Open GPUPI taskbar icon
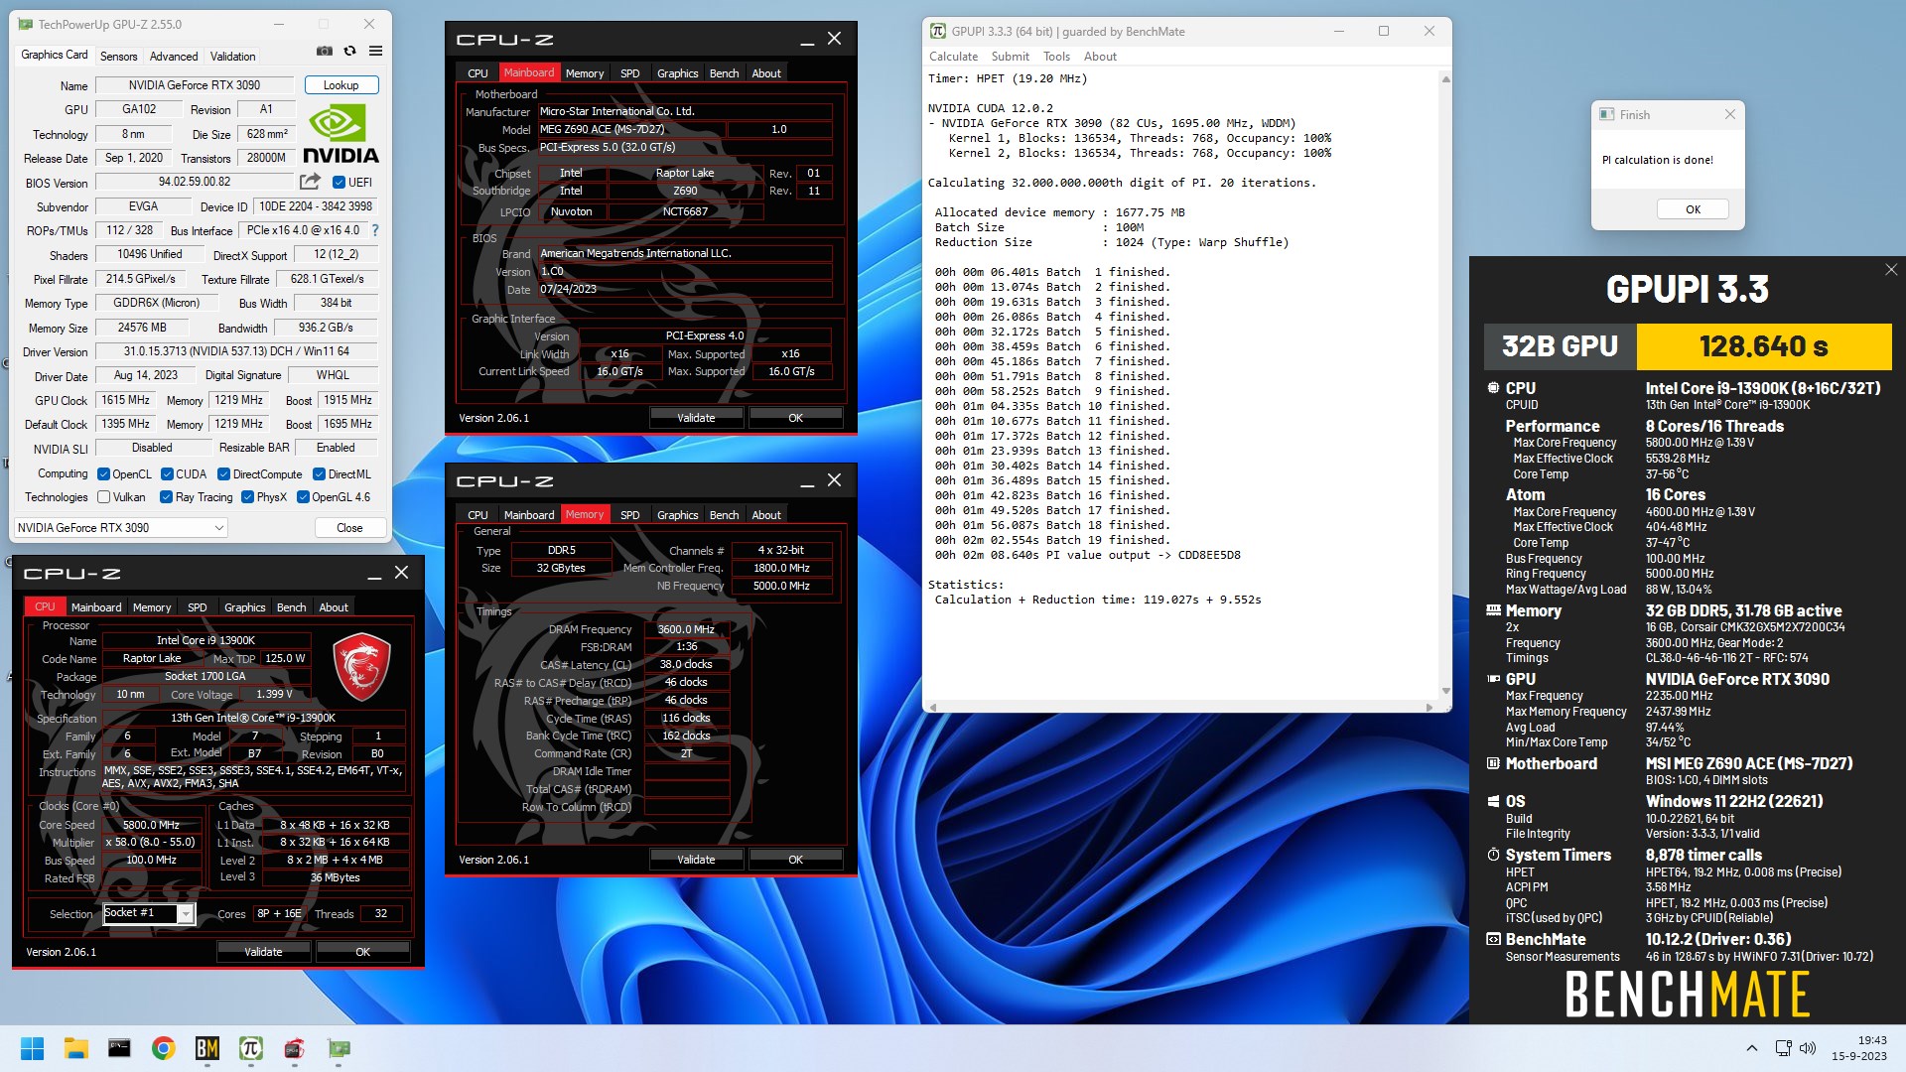 pyautogui.click(x=250, y=1048)
